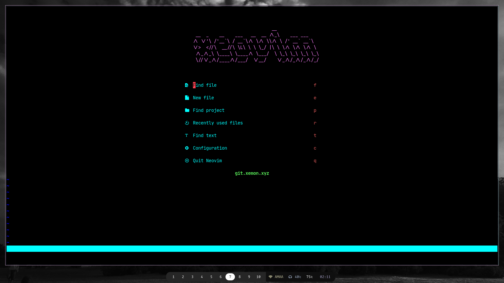This screenshot has width=504, height=283.
Task: Click the 02:11 clock
Action: tap(325, 277)
